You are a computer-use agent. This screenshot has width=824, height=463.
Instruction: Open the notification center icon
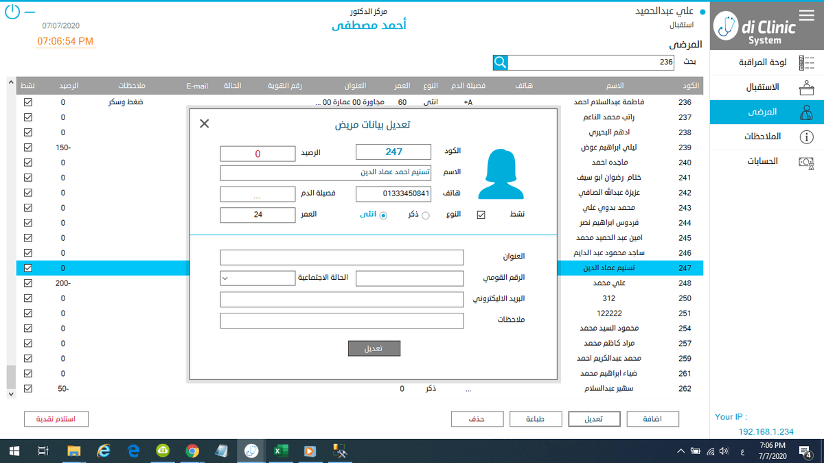(x=805, y=451)
